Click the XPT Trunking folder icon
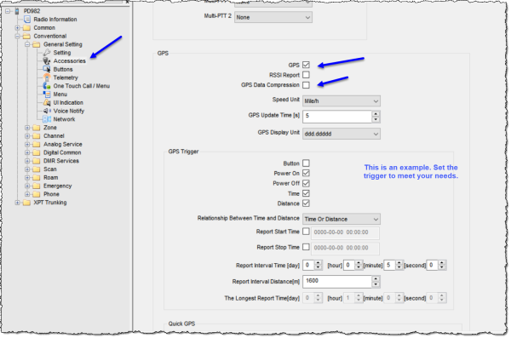Screen dimensions: 511x338 tap(26, 203)
